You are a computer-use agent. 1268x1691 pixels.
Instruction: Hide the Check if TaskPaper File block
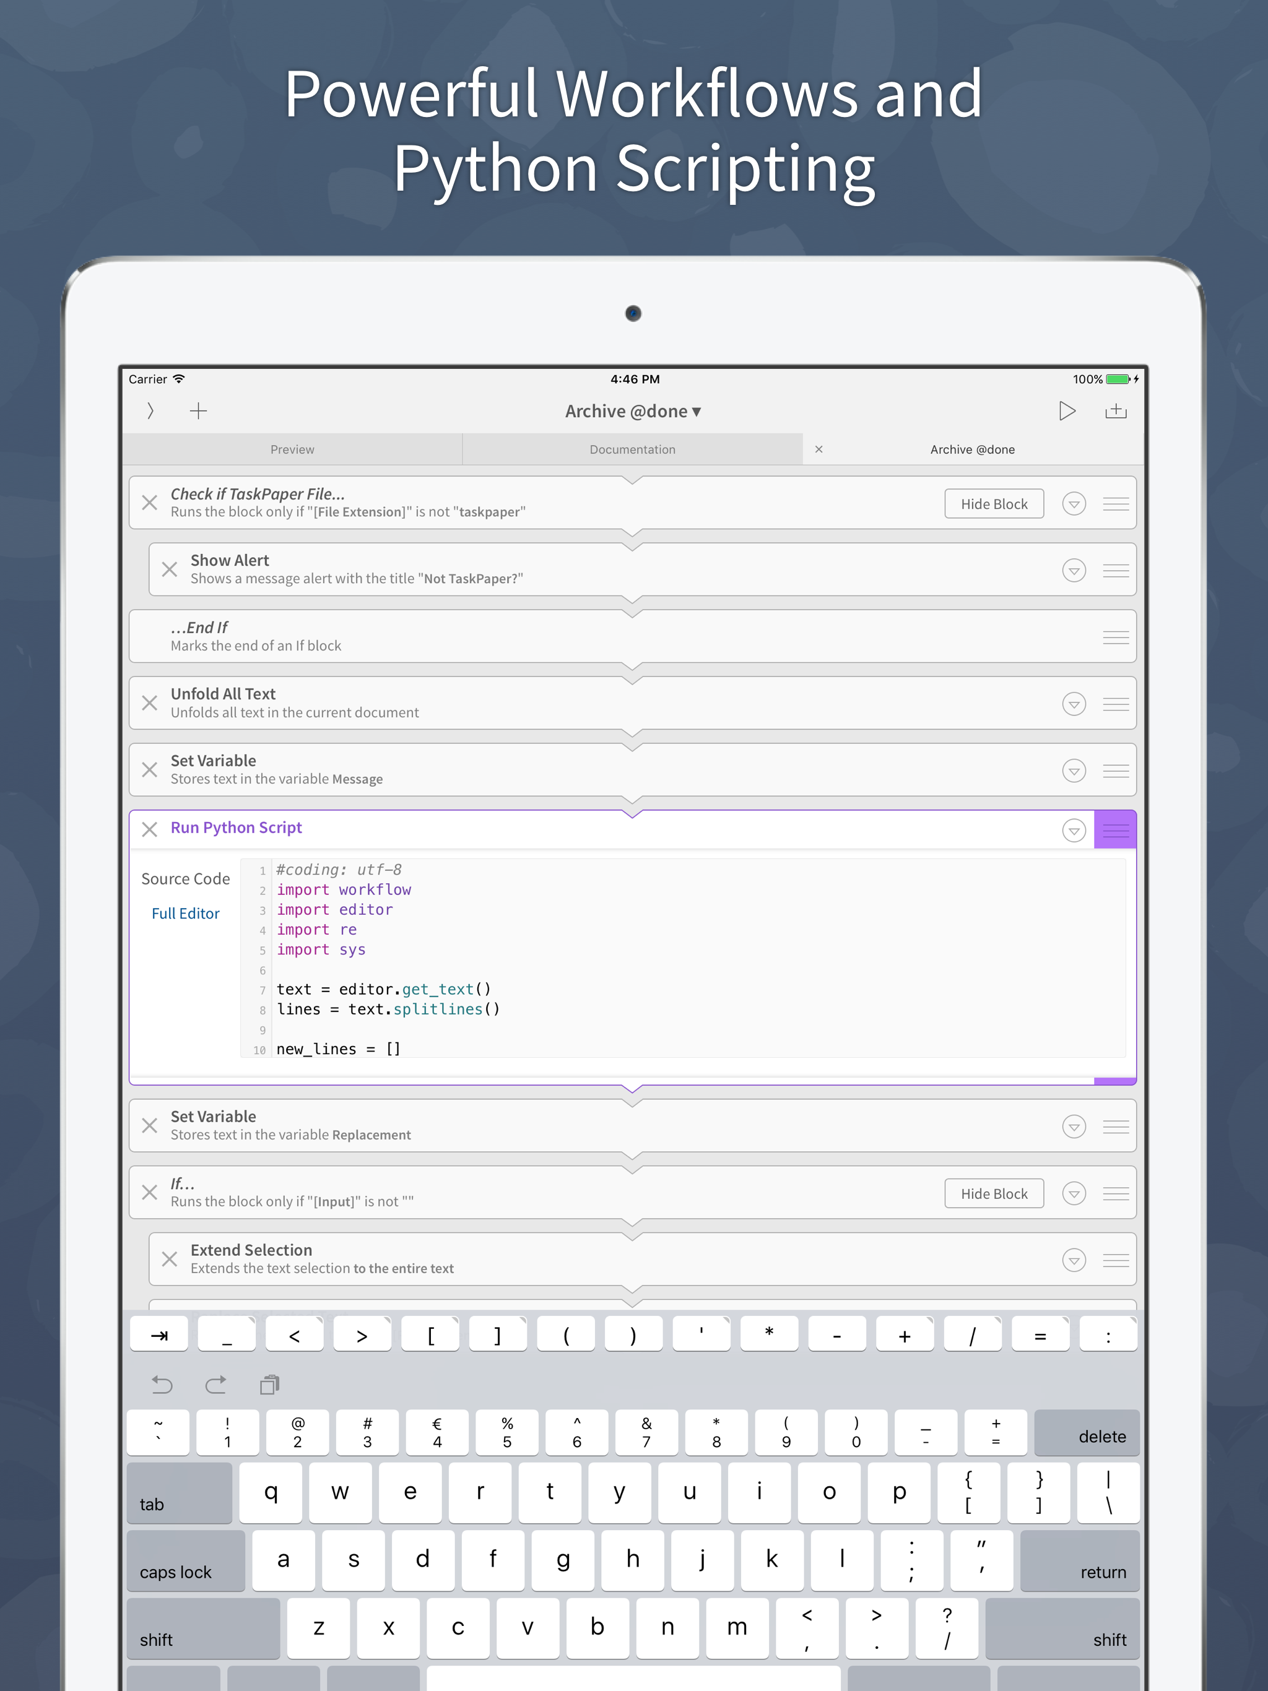pyautogui.click(x=994, y=503)
